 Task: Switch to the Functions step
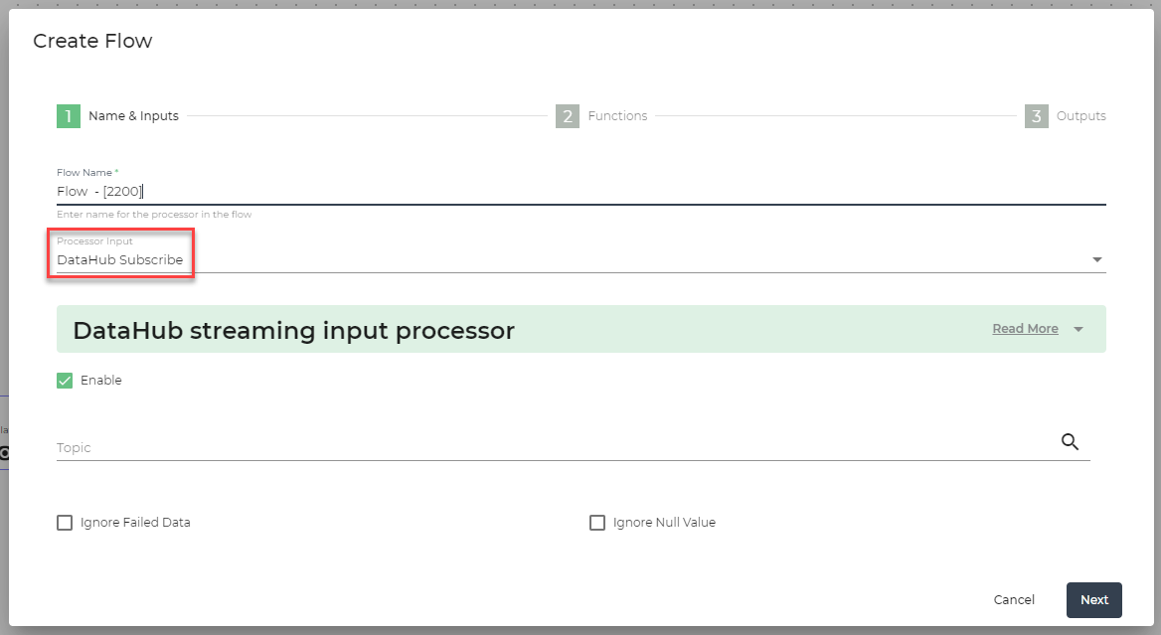point(617,115)
